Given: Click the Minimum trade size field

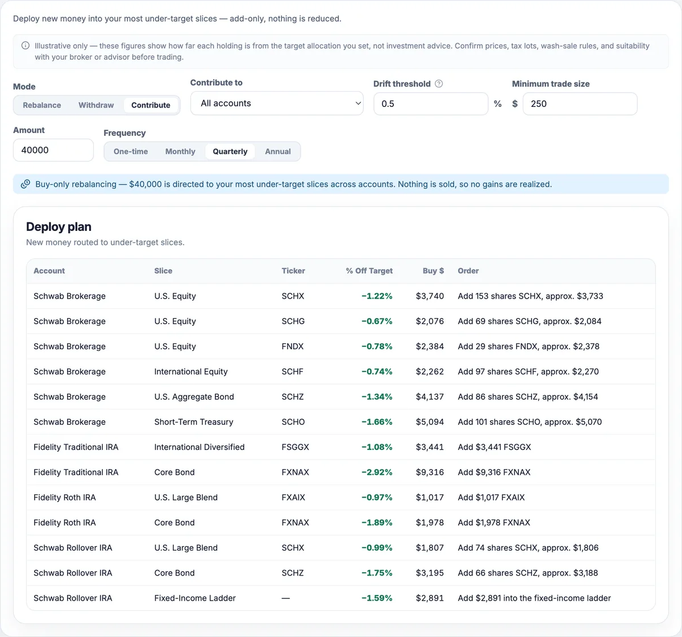Looking at the screenshot, I should [x=580, y=104].
